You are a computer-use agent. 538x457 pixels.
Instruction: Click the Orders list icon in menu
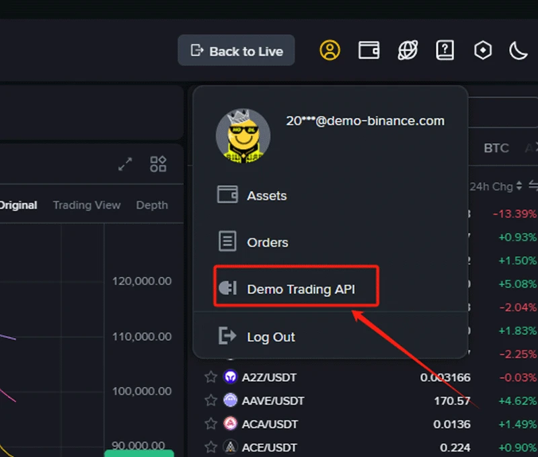tap(227, 241)
